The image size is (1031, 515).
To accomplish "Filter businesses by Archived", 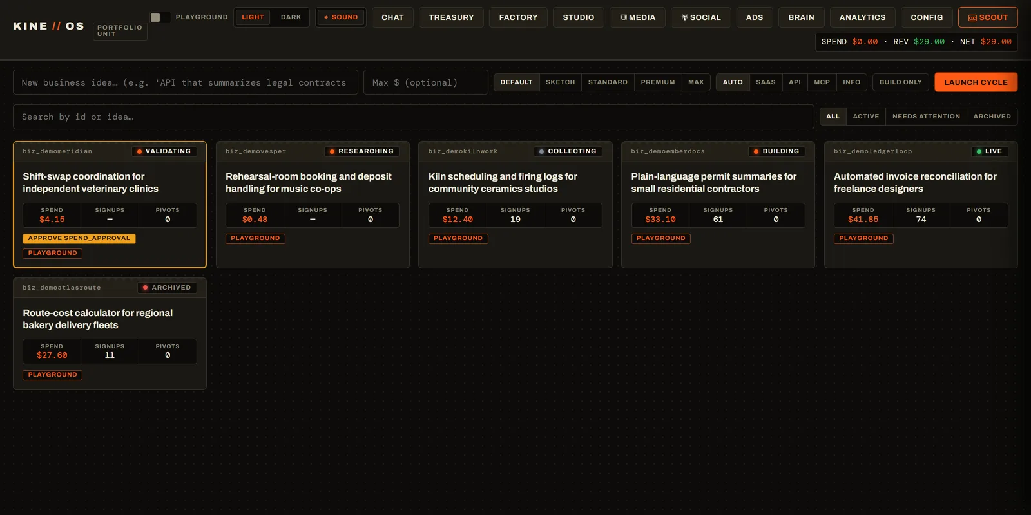I will [992, 117].
